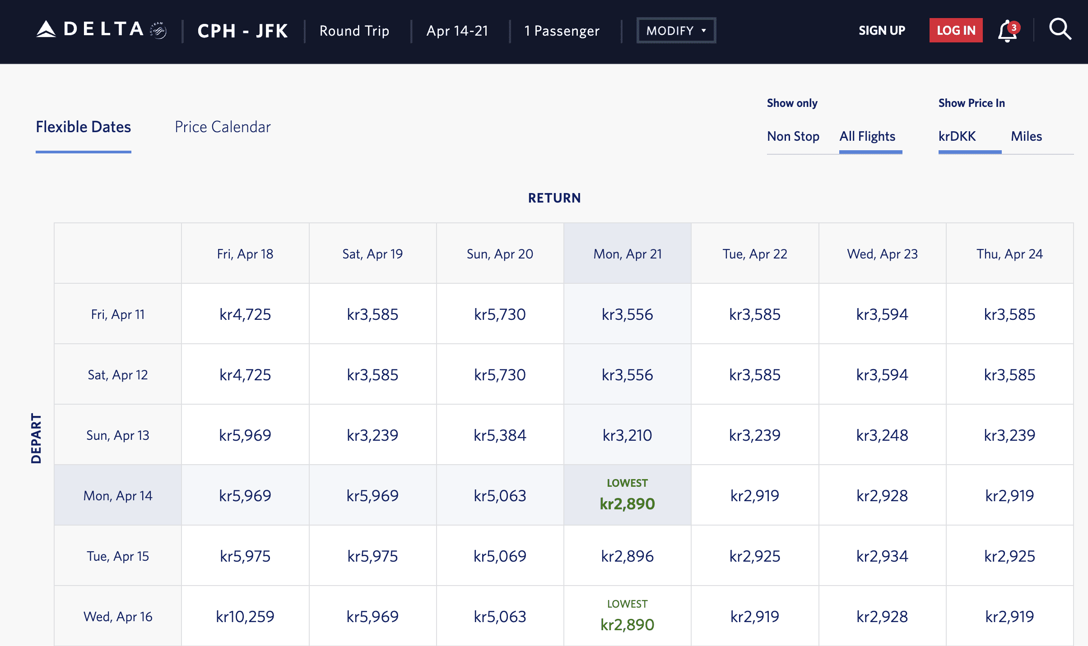The width and height of the screenshot is (1088, 646).
Task: Switch to the Price Calendar tab
Action: point(223,127)
